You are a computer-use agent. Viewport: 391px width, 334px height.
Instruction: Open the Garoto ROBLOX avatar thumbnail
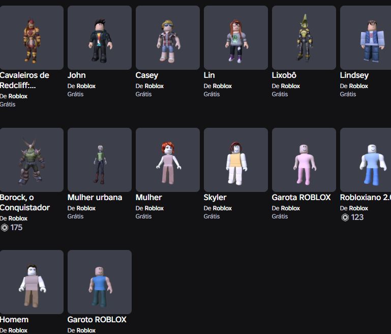point(100,282)
